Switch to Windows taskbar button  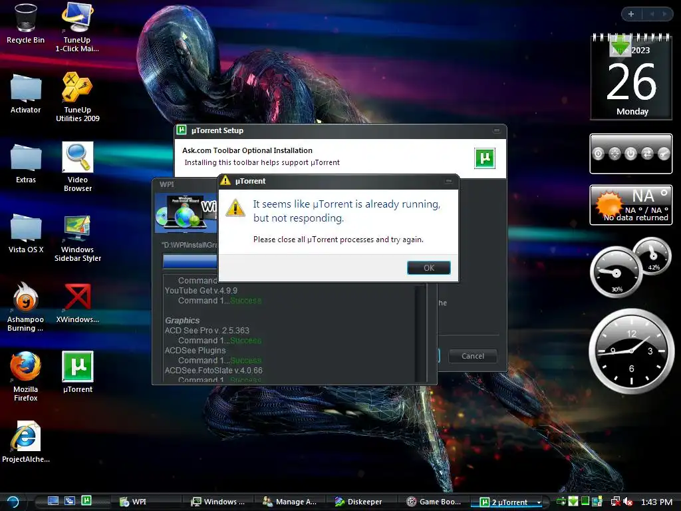click(219, 502)
